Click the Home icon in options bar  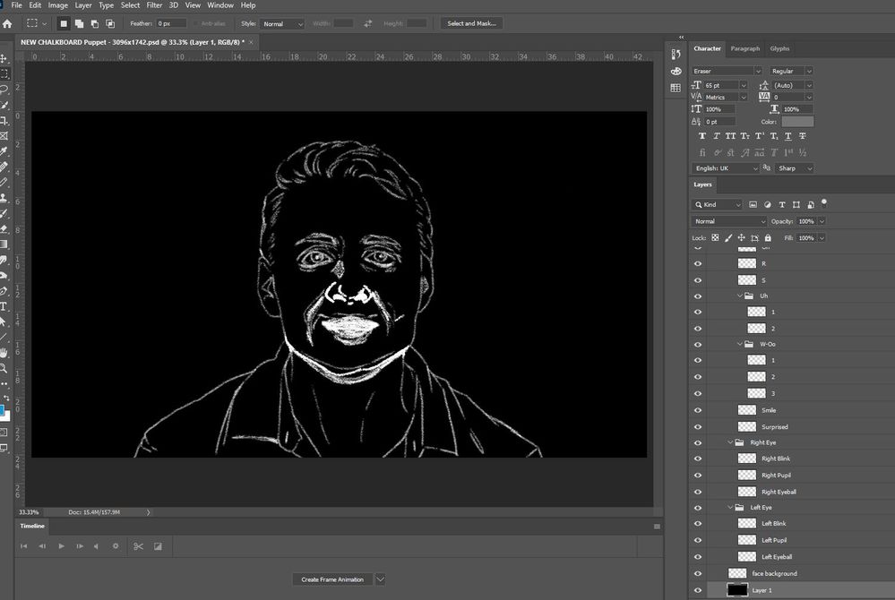click(x=7, y=23)
